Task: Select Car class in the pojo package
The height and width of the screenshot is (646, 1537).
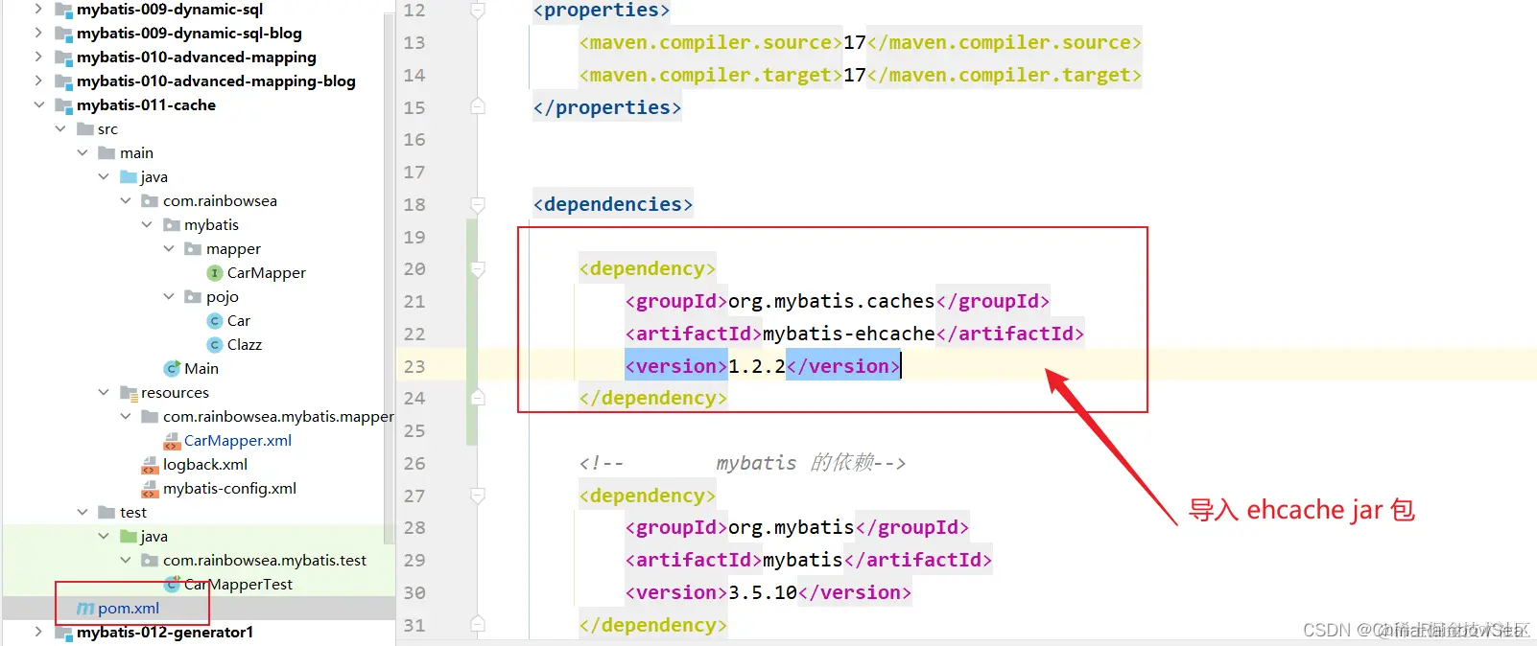Action: click(239, 321)
